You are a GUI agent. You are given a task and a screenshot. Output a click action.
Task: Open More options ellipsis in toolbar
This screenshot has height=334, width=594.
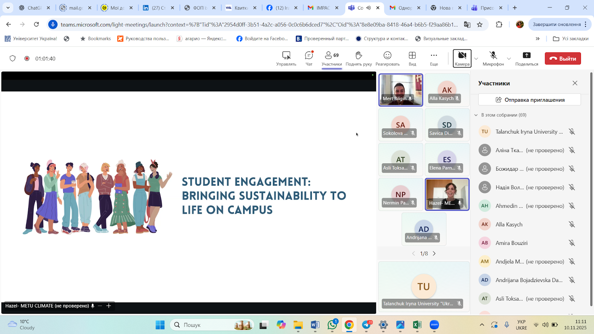pos(434,56)
